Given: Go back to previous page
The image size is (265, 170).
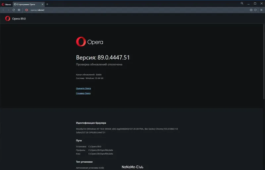Looking at the screenshot, I should (3, 10).
